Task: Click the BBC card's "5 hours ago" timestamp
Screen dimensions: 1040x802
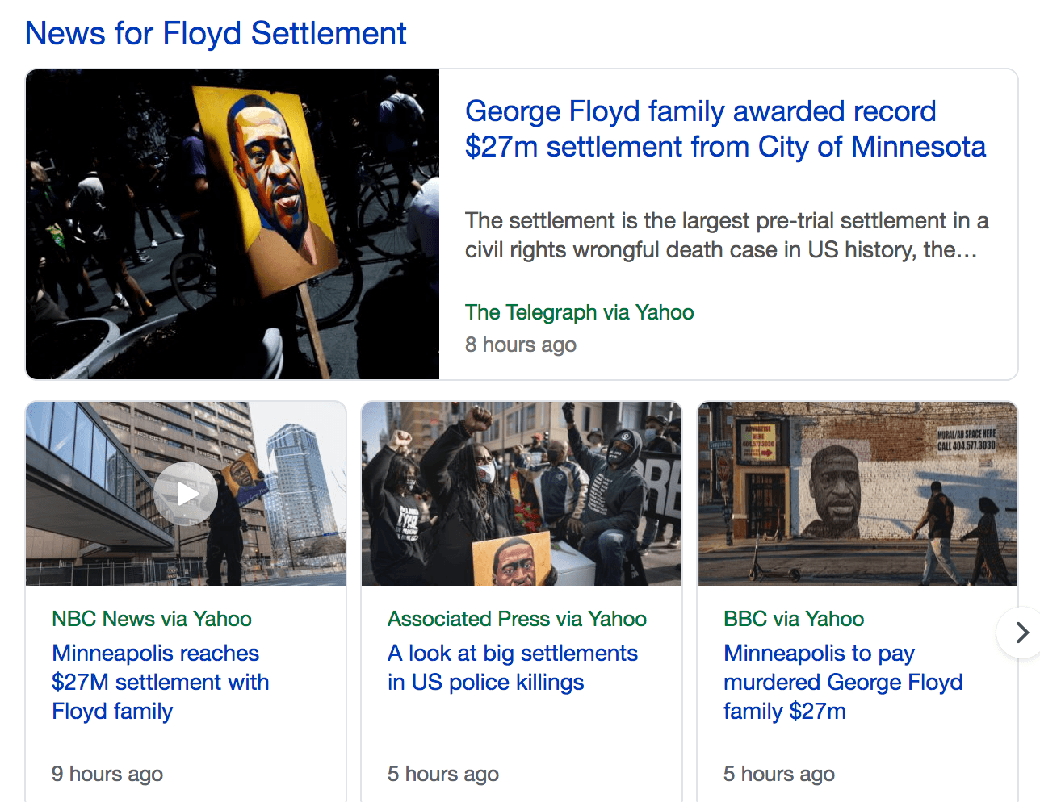Action: 779,774
